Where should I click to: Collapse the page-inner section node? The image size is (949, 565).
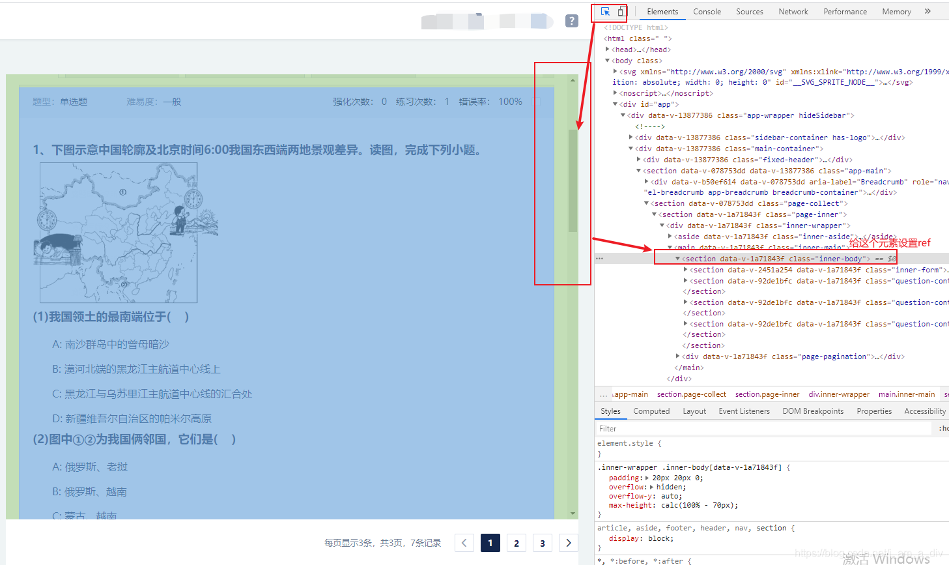point(654,214)
